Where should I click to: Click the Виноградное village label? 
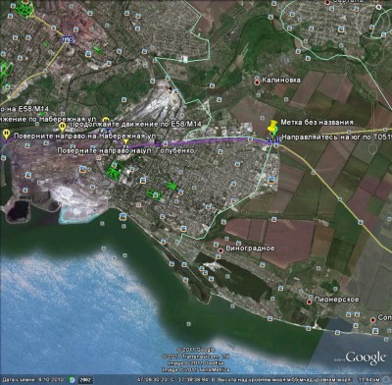click(x=250, y=248)
